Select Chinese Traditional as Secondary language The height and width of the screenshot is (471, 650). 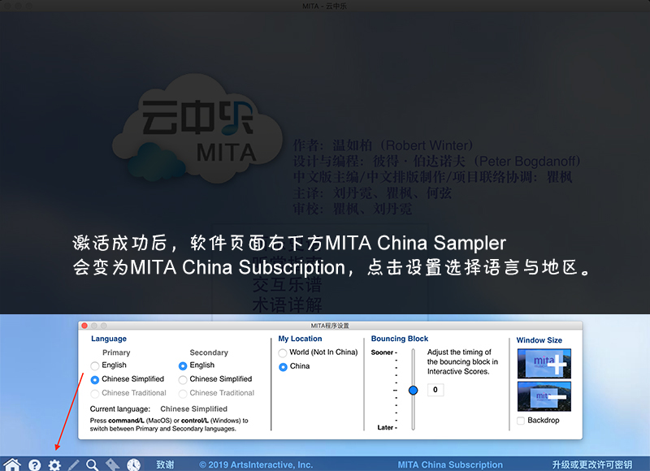[x=183, y=393]
